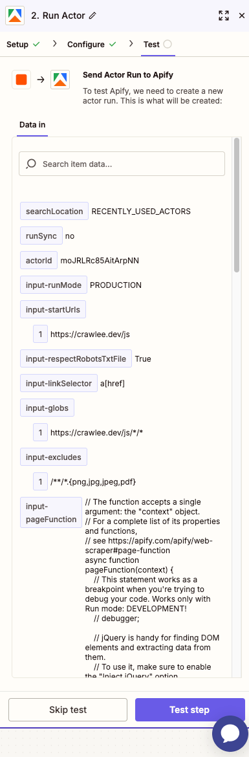
Task: Click the Test tab status circle
Action: coord(168,44)
